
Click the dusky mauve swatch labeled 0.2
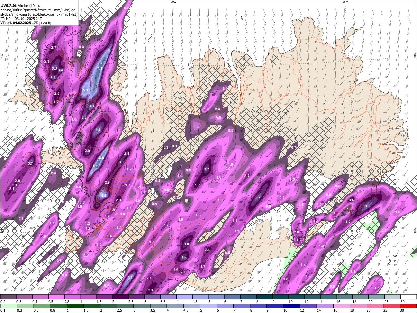click(8, 297)
